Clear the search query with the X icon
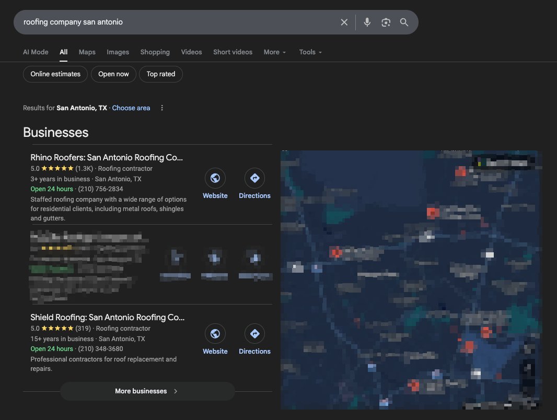The width and height of the screenshot is (557, 420). [x=344, y=22]
